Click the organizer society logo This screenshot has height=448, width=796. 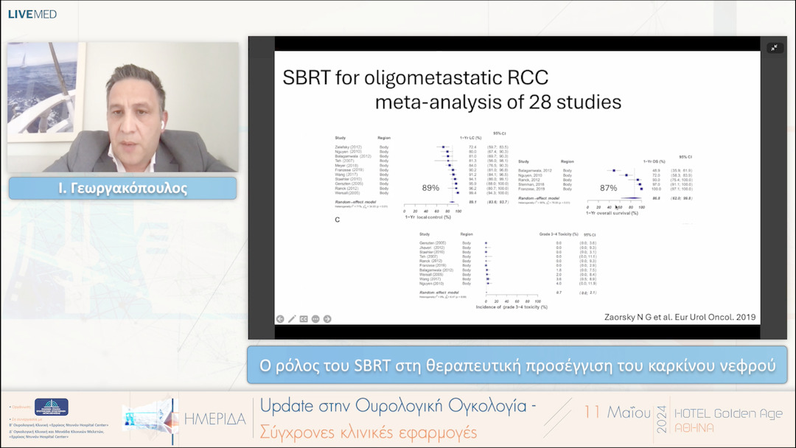click(51, 407)
